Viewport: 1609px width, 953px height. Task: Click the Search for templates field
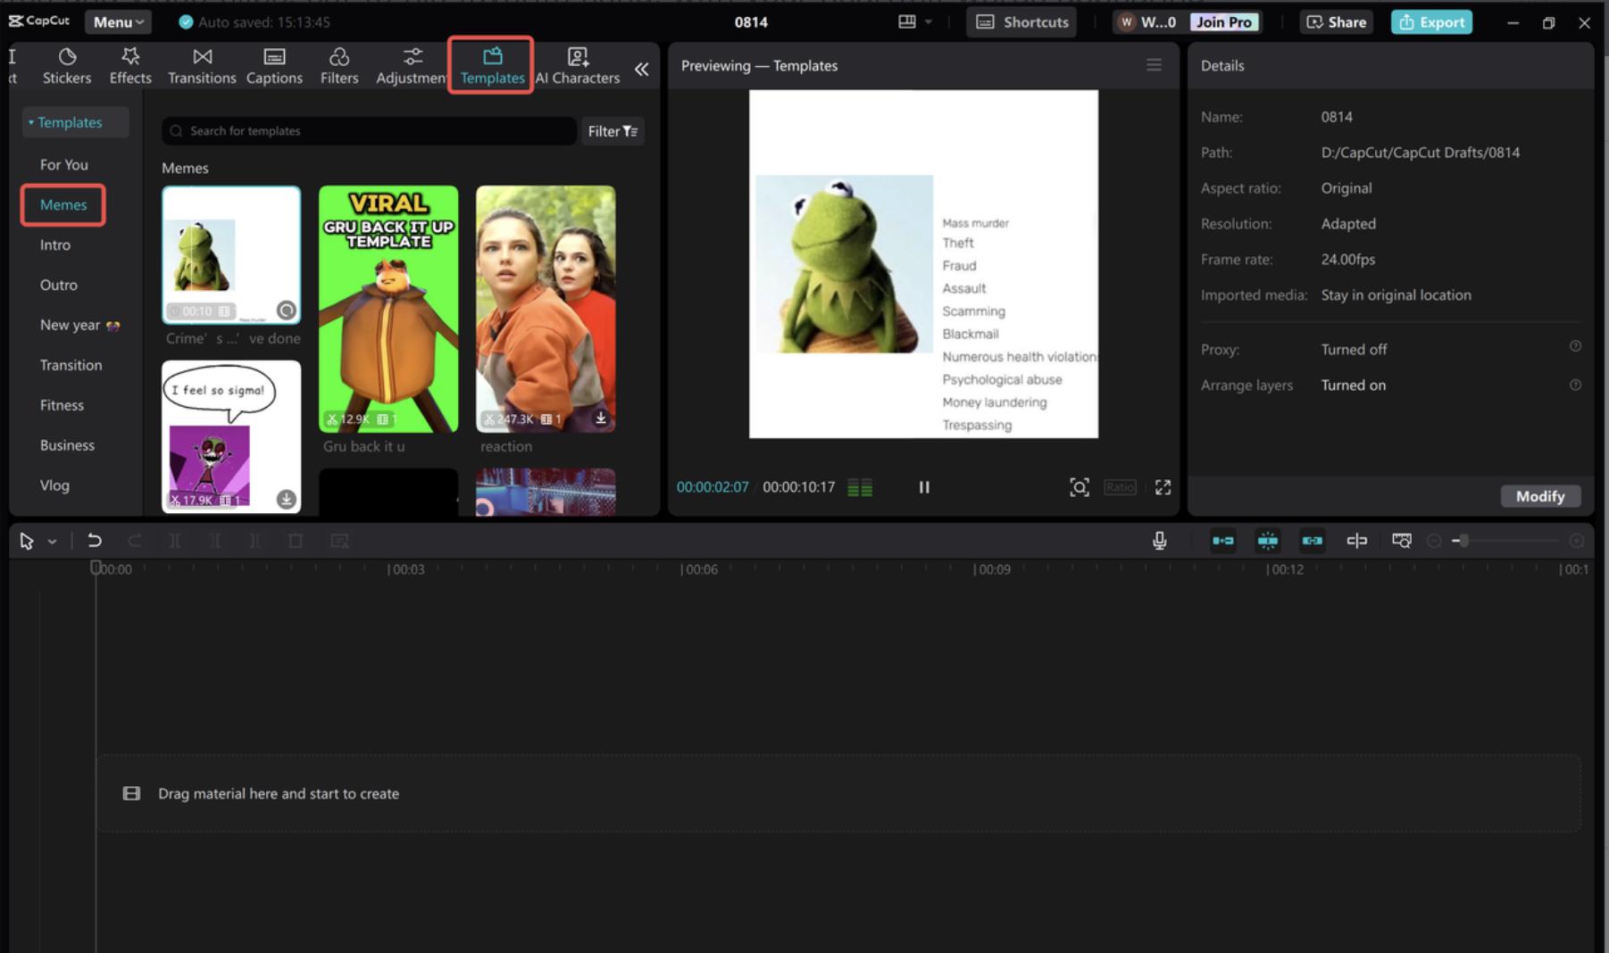[x=369, y=131]
